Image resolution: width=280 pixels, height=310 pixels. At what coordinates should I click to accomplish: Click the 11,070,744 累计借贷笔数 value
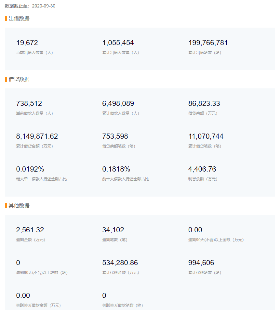pyautogui.click(x=206, y=136)
